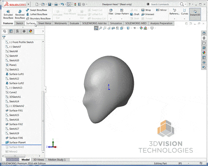Switch to the Motion Study 1 tab
This screenshot has height=166, width=208.
coord(57,159)
